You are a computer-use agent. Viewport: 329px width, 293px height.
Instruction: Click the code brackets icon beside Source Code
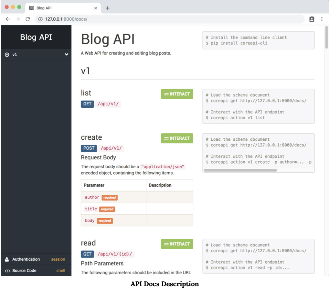(7, 271)
